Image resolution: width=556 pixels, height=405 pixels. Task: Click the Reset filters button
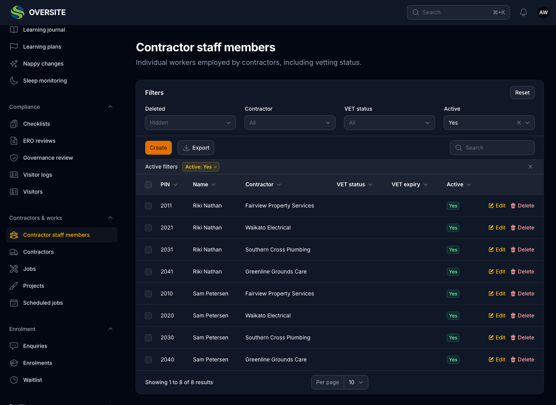(x=522, y=93)
